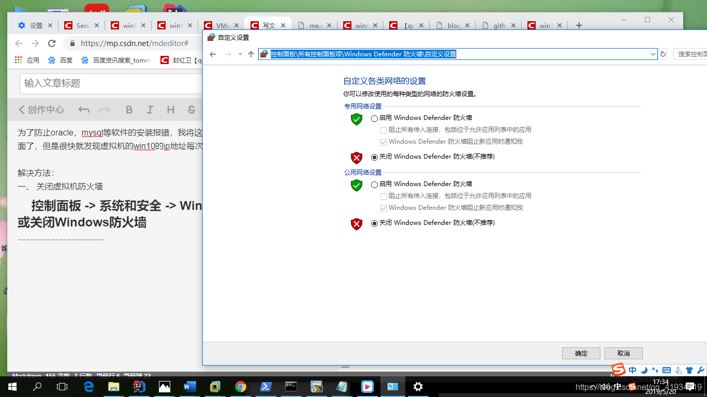Screen dimensions: 707x397
Task: Open the 百度 bookmark
Action: [x=61, y=60]
